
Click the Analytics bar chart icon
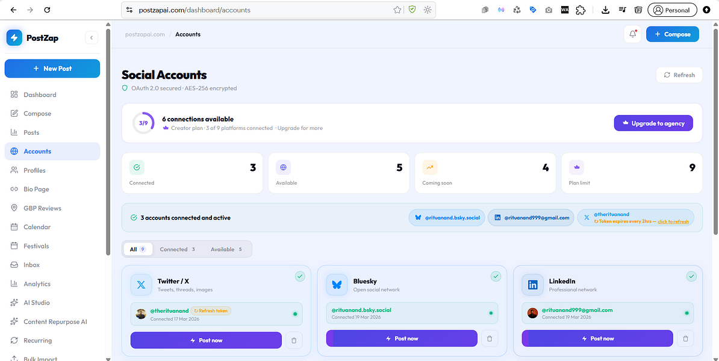coord(14,283)
